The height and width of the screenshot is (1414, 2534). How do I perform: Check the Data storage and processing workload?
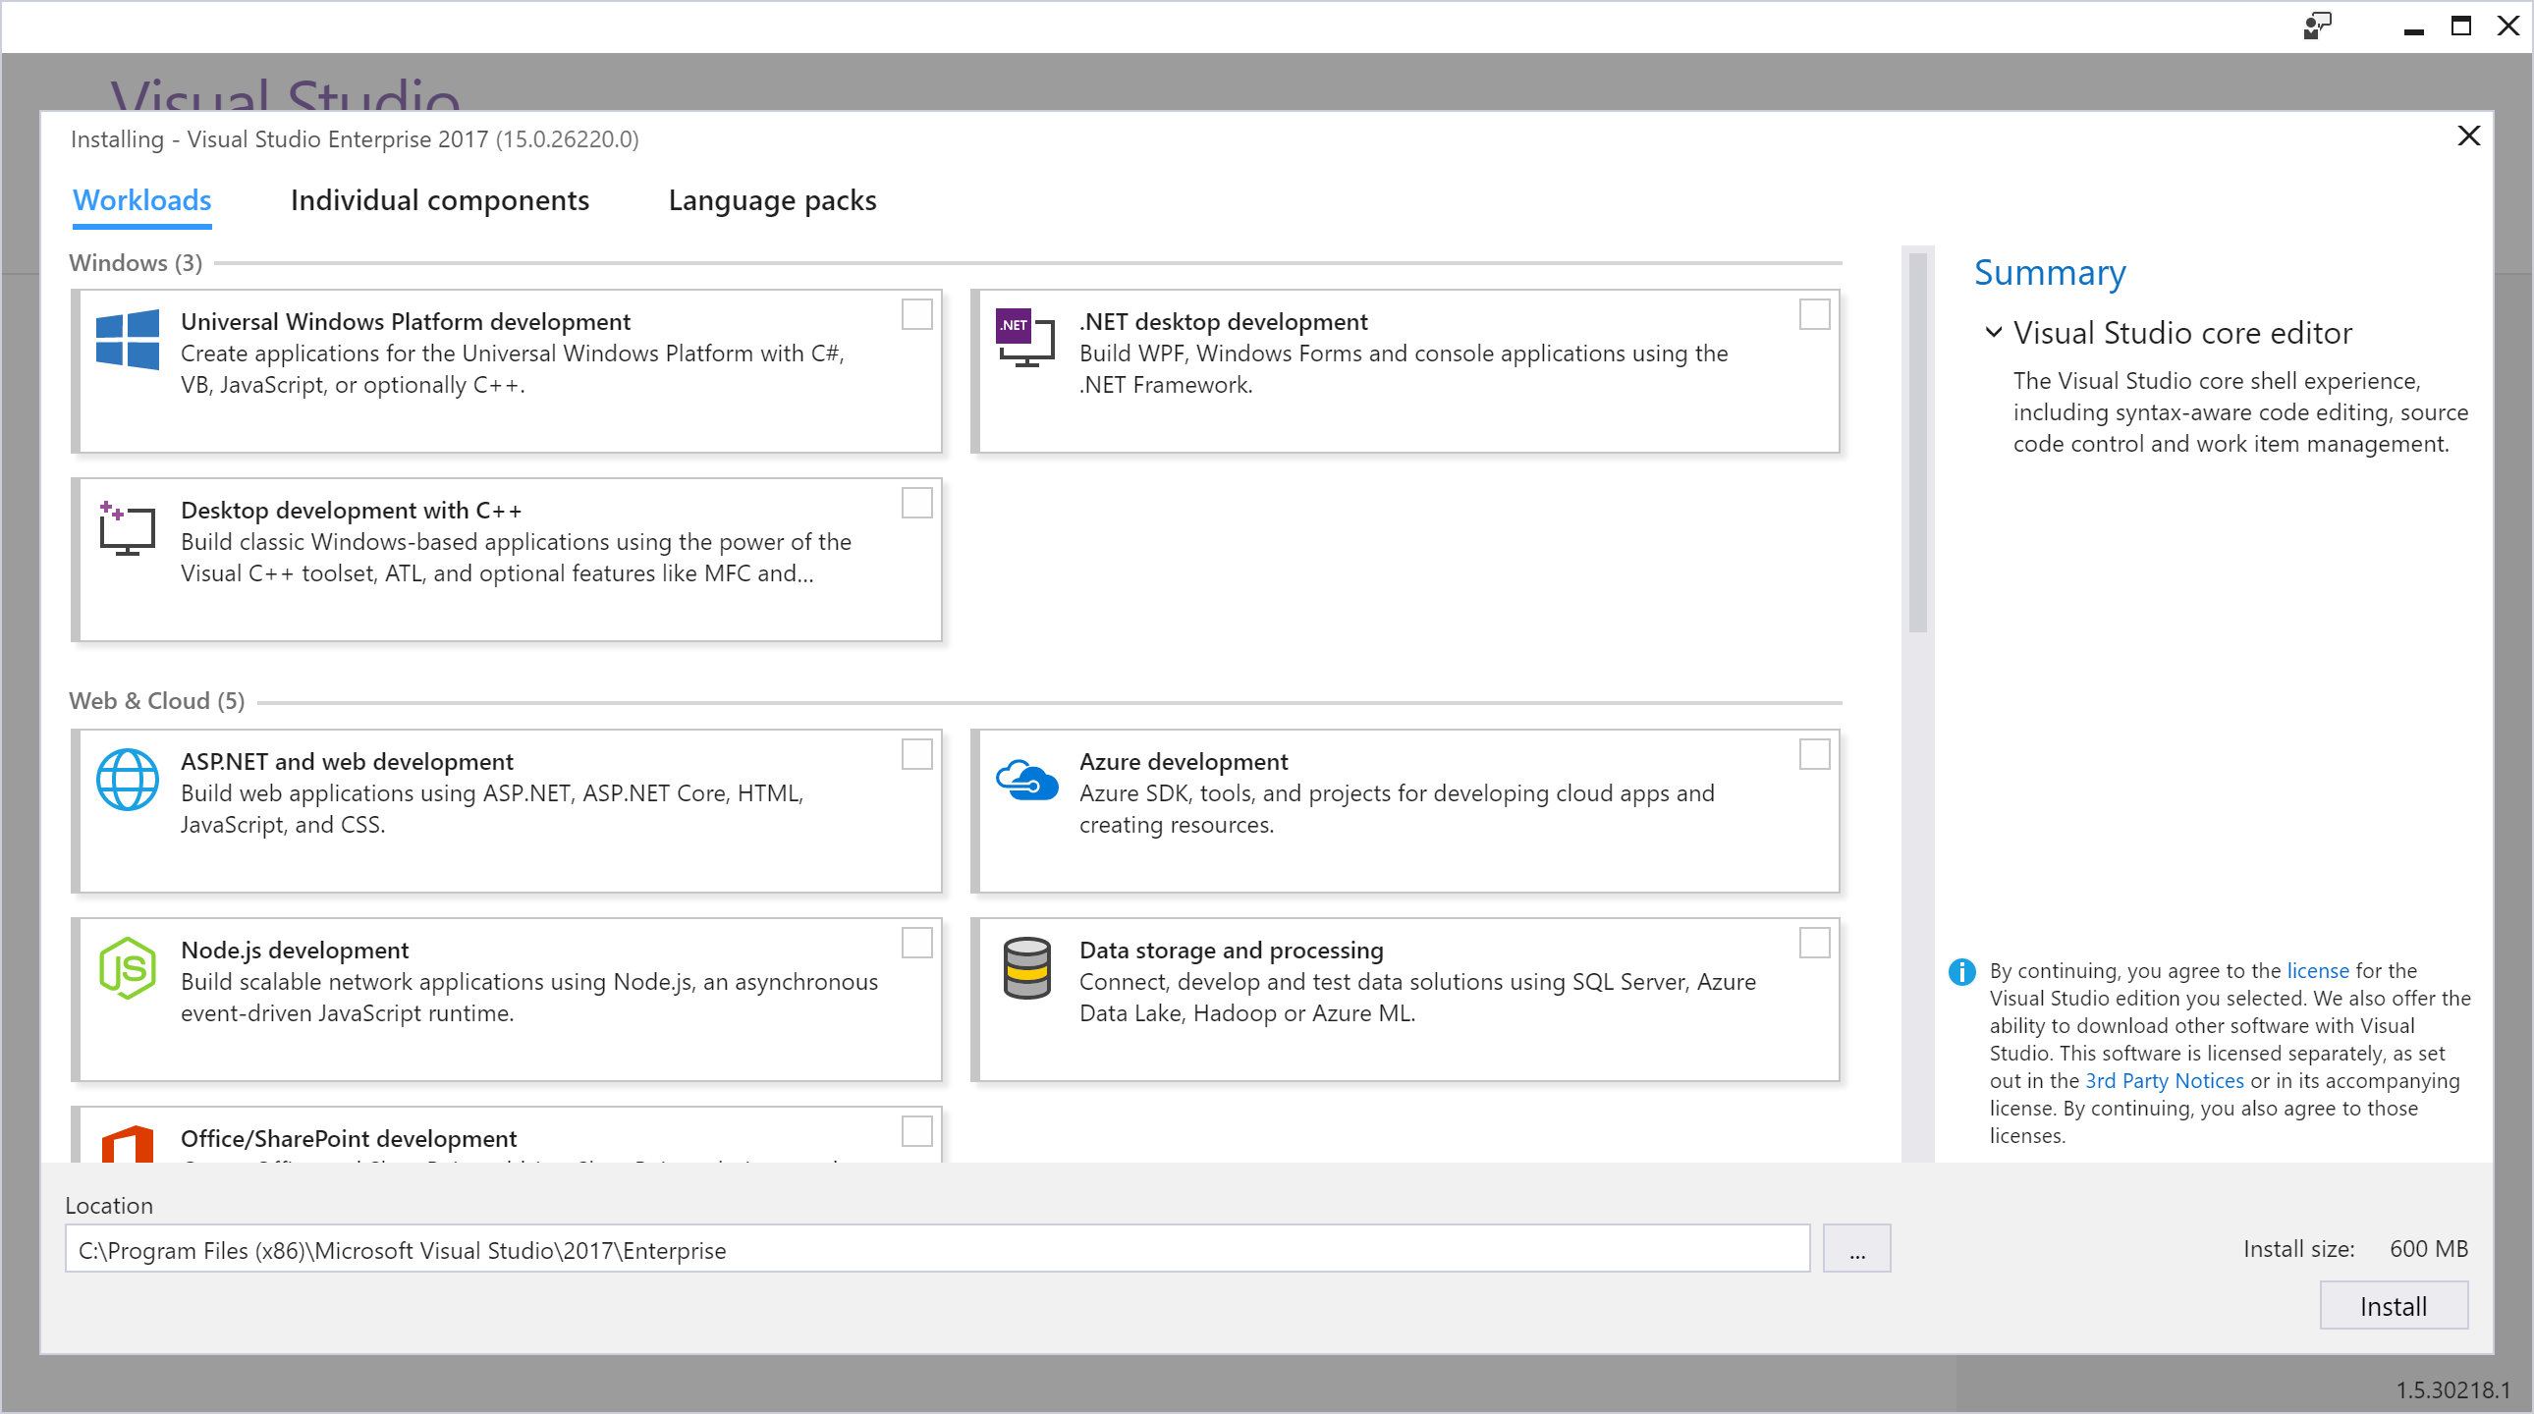(x=1814, y=943)
